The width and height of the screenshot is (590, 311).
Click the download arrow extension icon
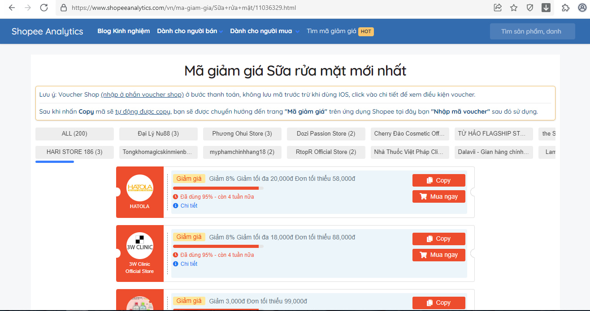546,8
